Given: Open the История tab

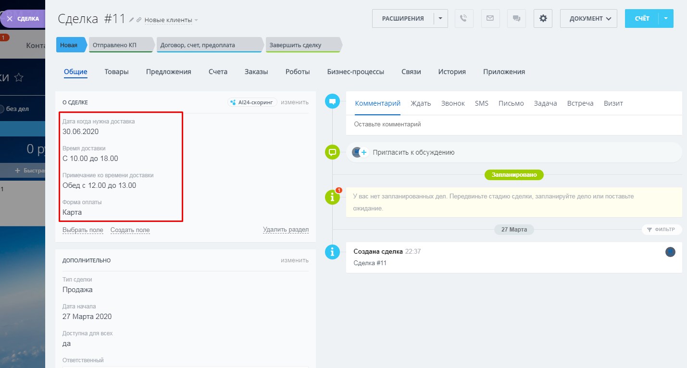Looking at the screenshot, I should [451, 72].
